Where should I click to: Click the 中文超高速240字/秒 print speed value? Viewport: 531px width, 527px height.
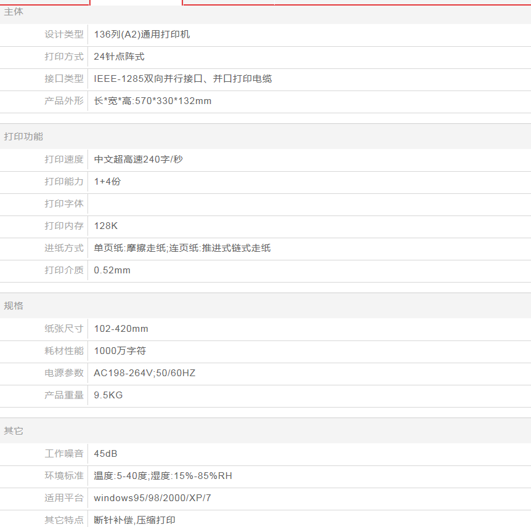138,159
